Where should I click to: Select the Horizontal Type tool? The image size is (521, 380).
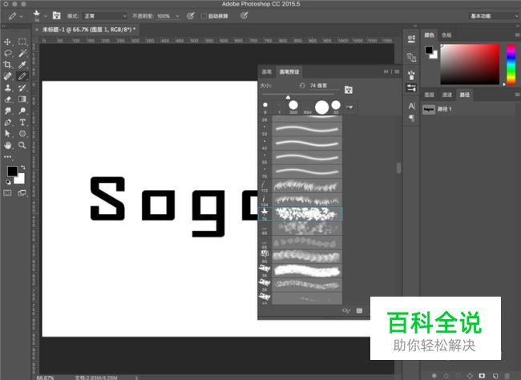[22, 123]
